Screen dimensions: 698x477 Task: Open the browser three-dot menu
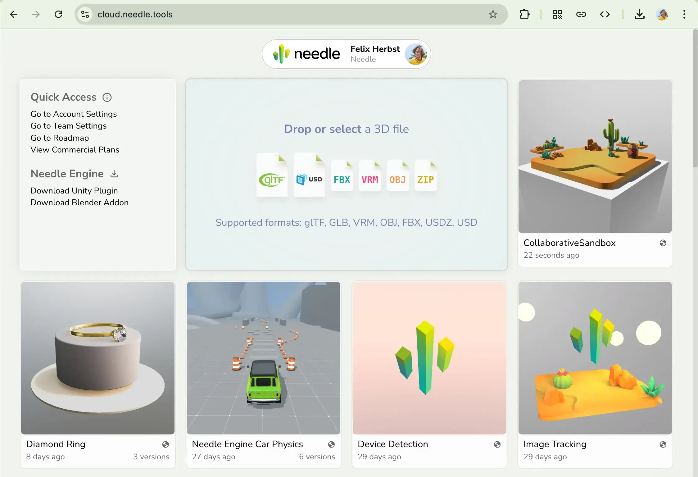tap(684, 14)
